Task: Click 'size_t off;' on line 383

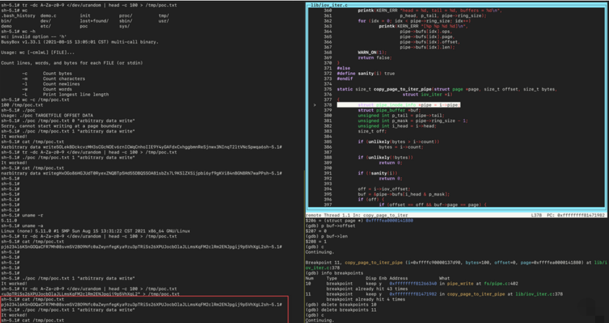Action: (x=372, y=131)
